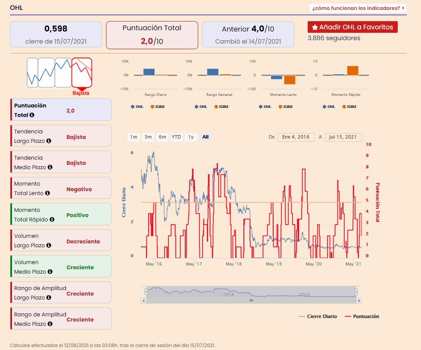Click Añadir OHL a Favoritos button

(x=352, y=27)
